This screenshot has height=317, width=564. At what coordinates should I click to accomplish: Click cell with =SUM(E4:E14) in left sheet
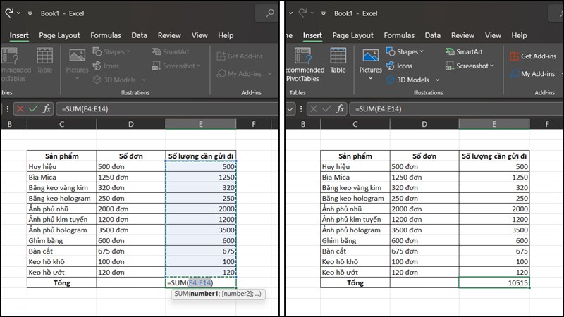click(x=201, y=283)
